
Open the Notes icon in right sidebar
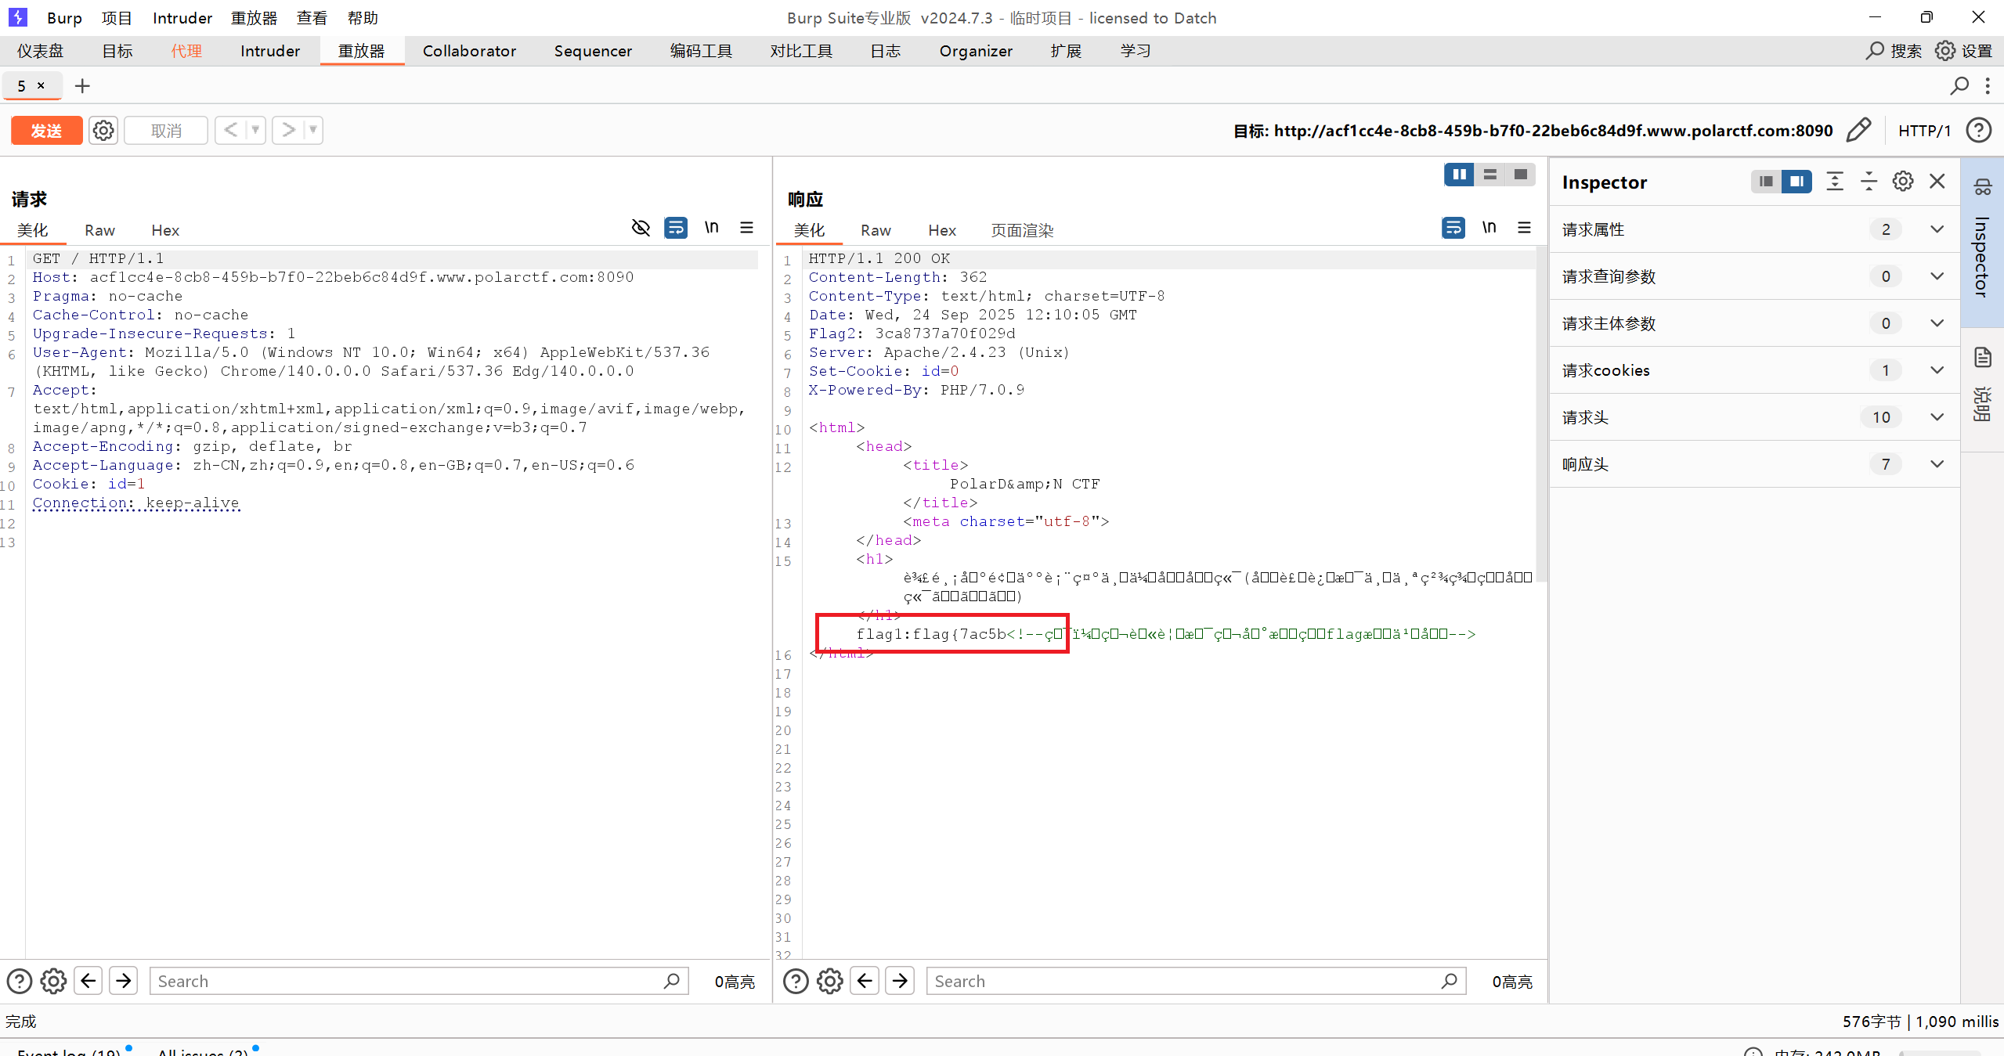tap(1983, 358)
